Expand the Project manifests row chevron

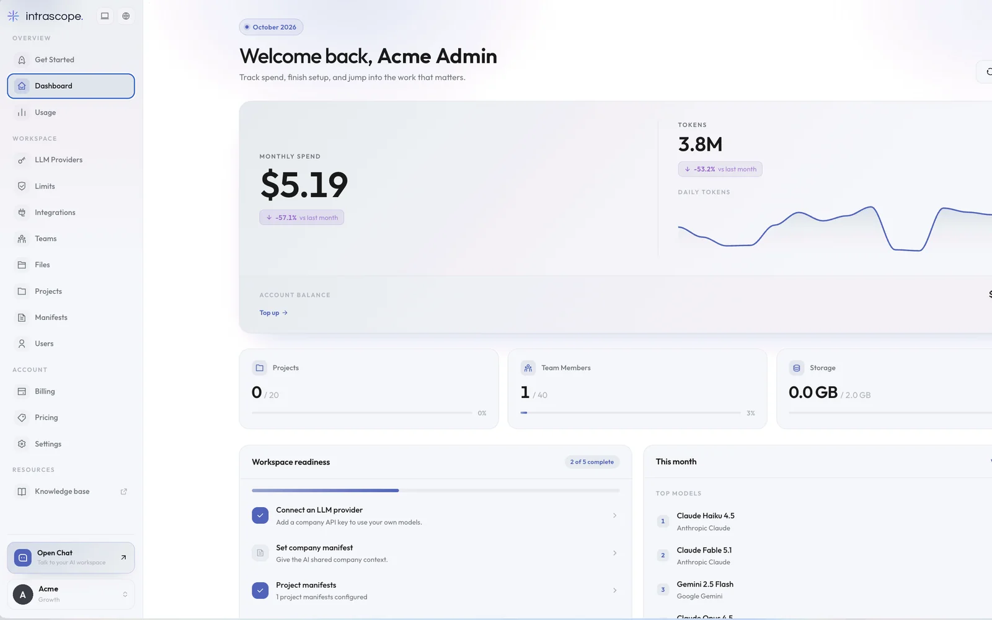point(614,591)
